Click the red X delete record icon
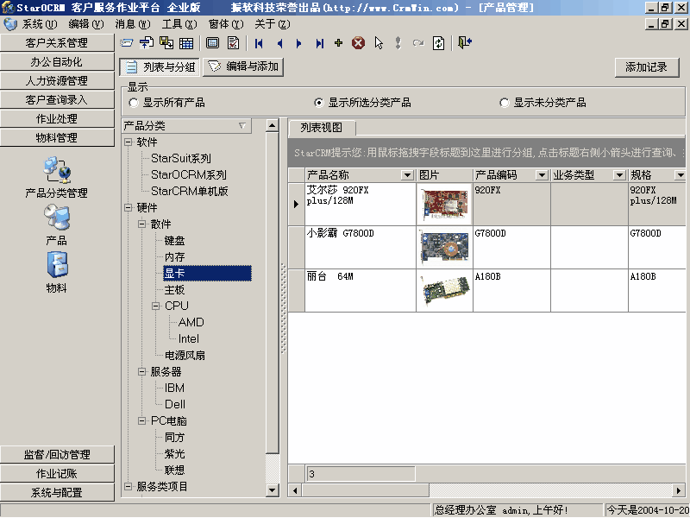 click(x=358, y=43)
